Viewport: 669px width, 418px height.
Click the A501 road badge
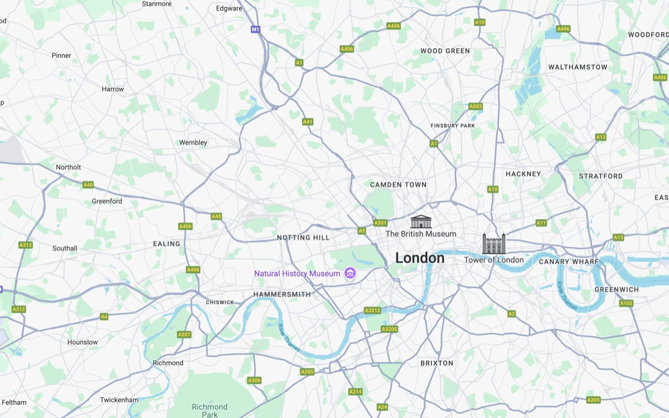(x=380, y=223)
